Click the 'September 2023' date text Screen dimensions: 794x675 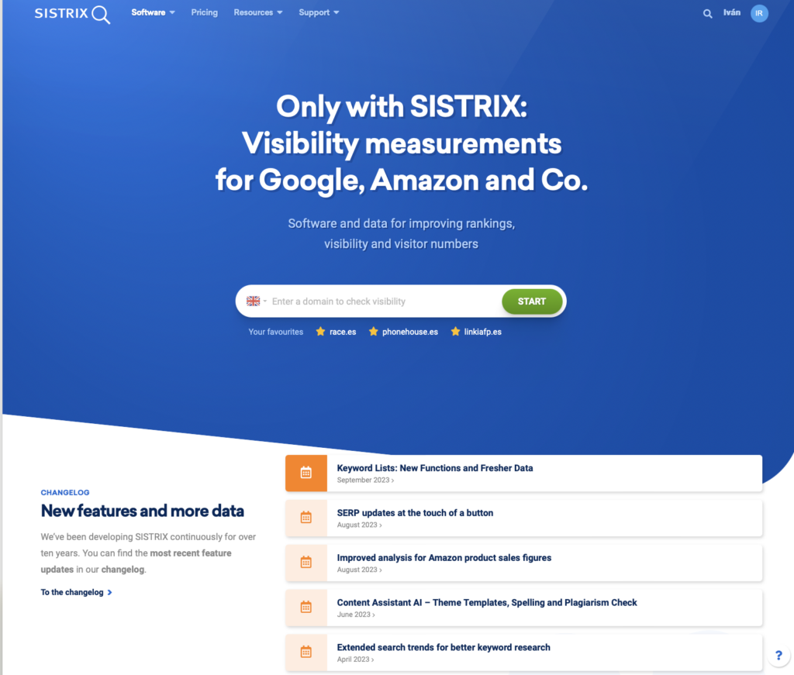(x=363, y=480)
